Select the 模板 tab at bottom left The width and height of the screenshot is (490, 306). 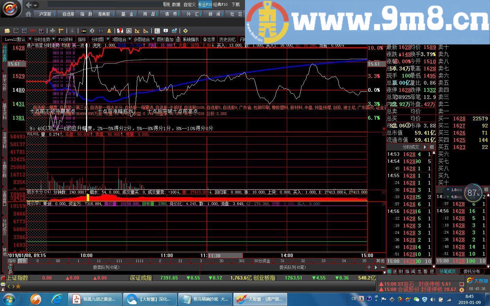coord(22,261)
